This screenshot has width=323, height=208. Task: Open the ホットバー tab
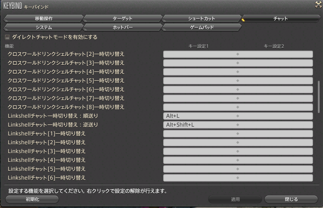pyautogui.click(x=123, y=27)
